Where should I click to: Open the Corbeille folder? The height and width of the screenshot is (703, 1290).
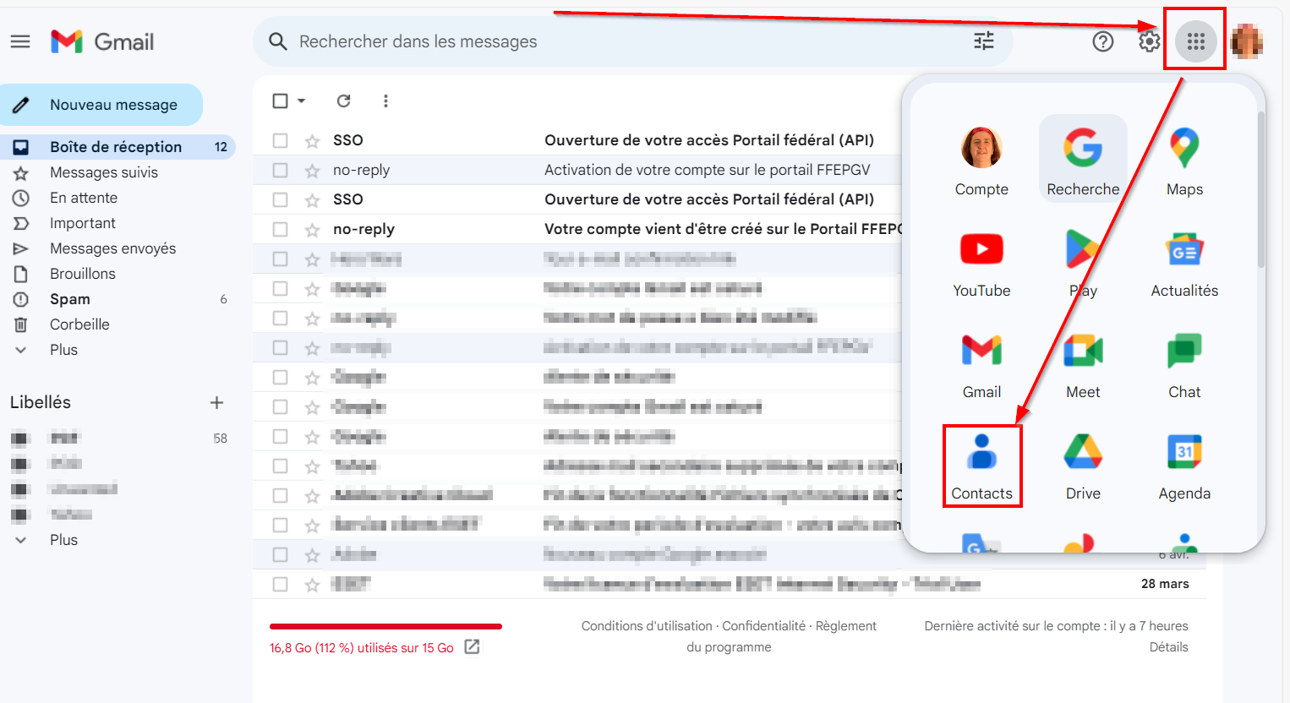pyautogui.click(x=79, y=324)
